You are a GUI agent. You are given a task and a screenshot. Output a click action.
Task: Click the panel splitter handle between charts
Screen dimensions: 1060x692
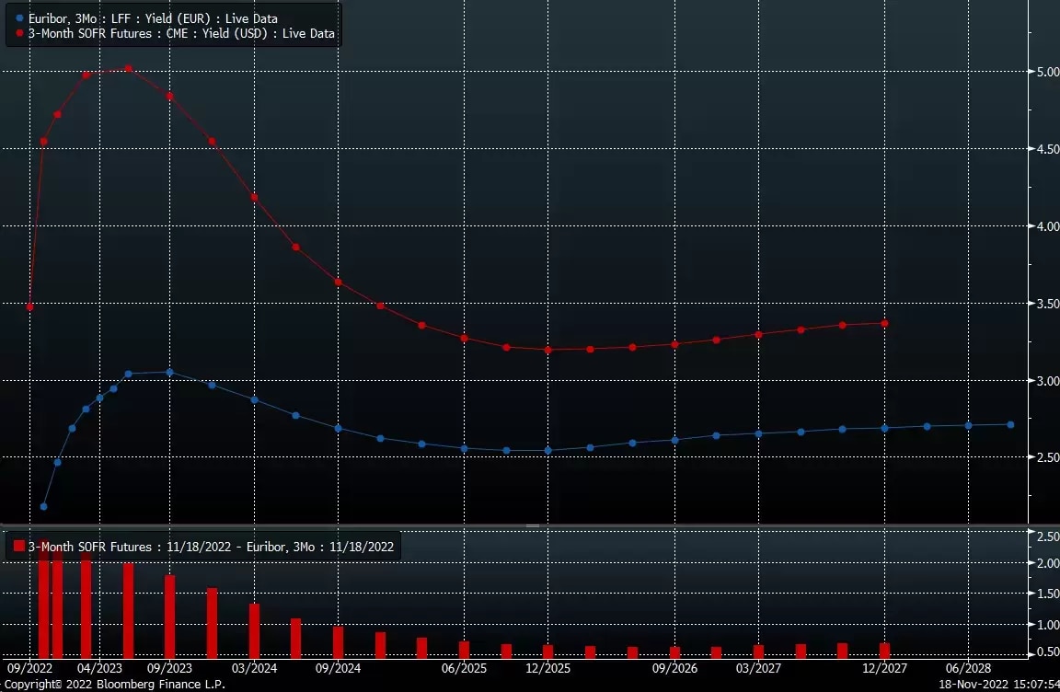click(533, 525)
